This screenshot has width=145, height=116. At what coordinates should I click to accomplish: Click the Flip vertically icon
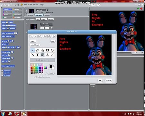coord(53,36)
